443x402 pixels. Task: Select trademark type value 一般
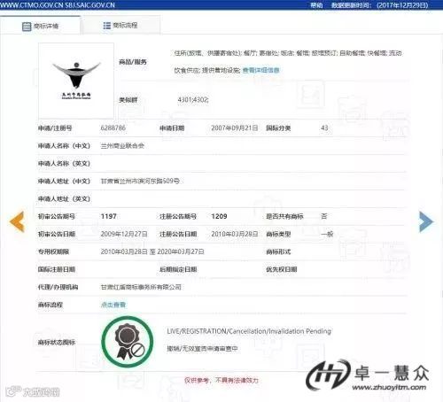pyautogui.click(x=327, y=234)
